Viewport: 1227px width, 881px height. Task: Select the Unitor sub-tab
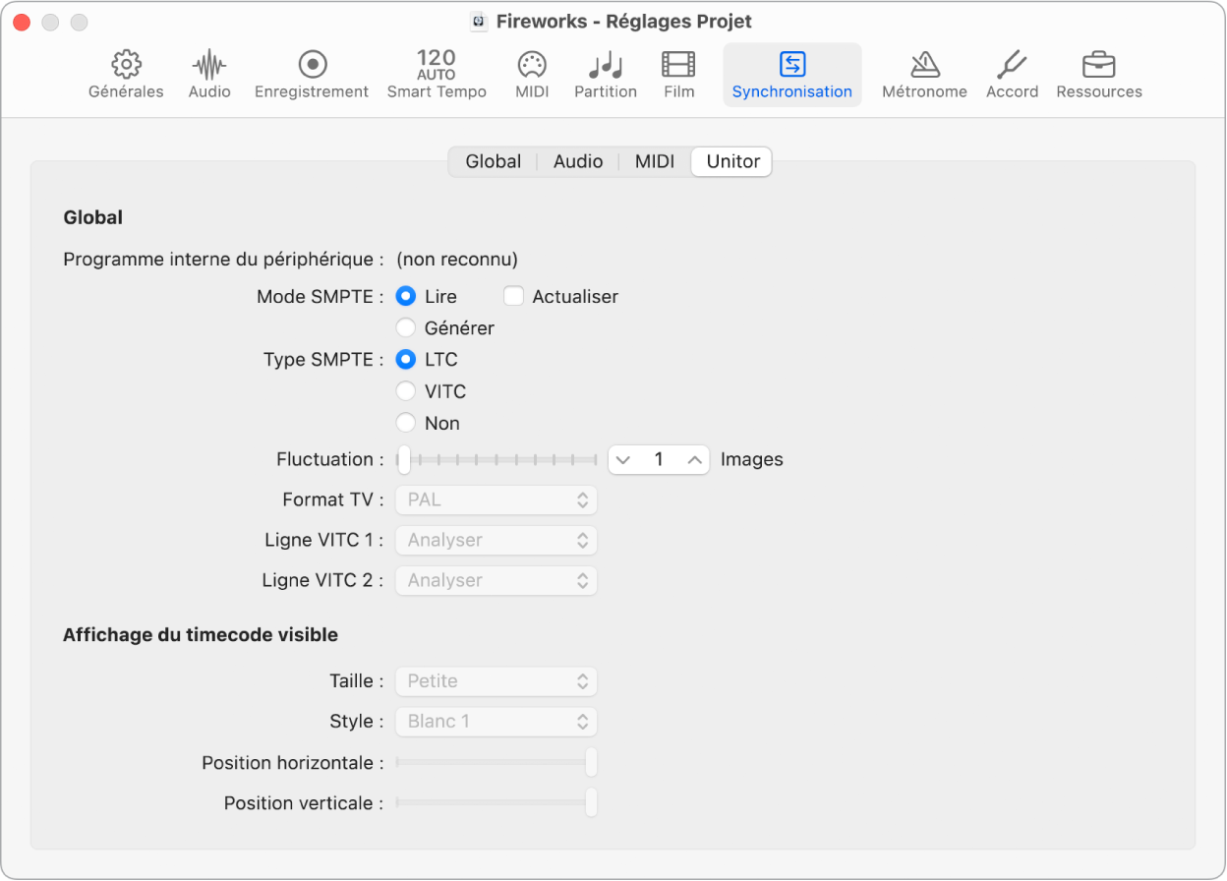[732, 161]
